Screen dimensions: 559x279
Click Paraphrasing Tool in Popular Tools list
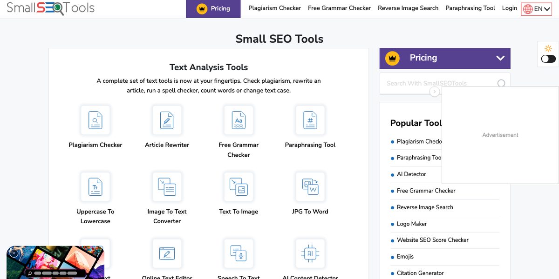coord(419,158)
